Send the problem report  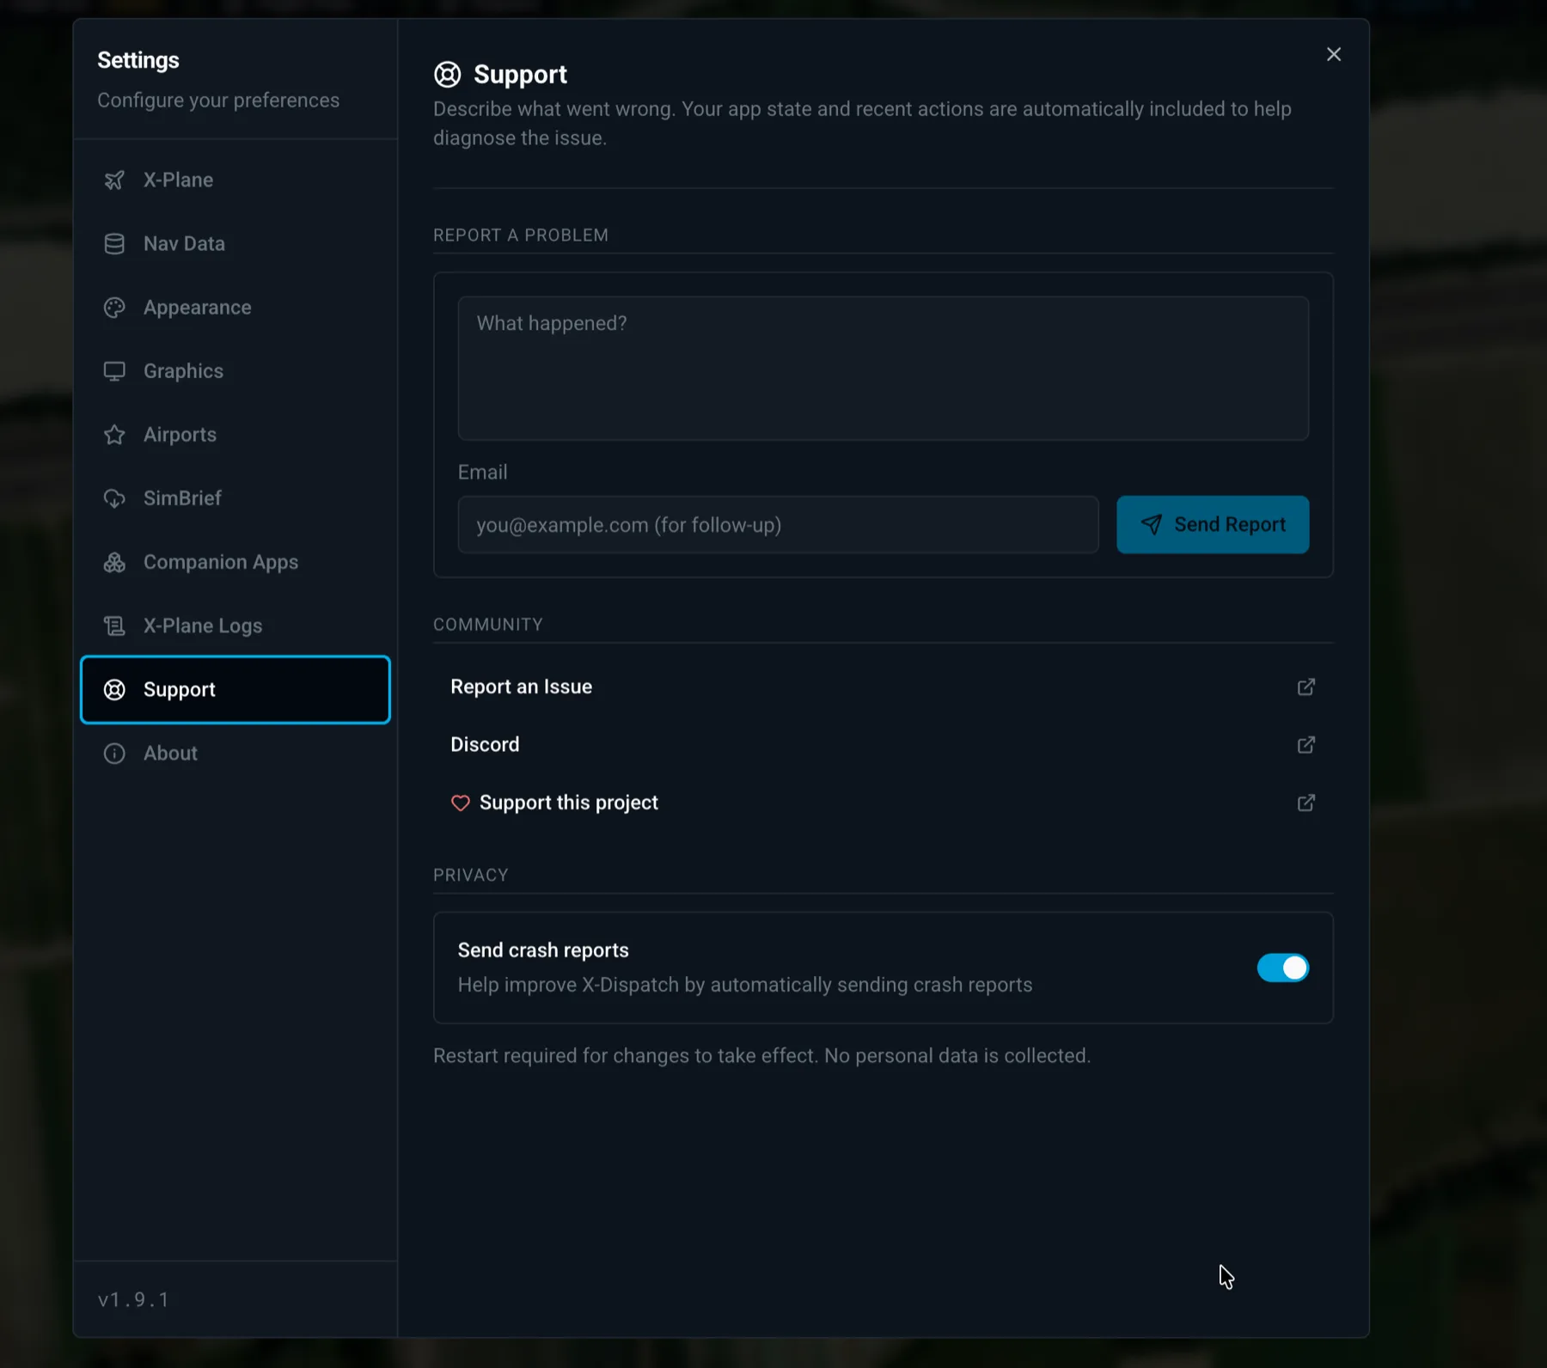pos(1213,524)
